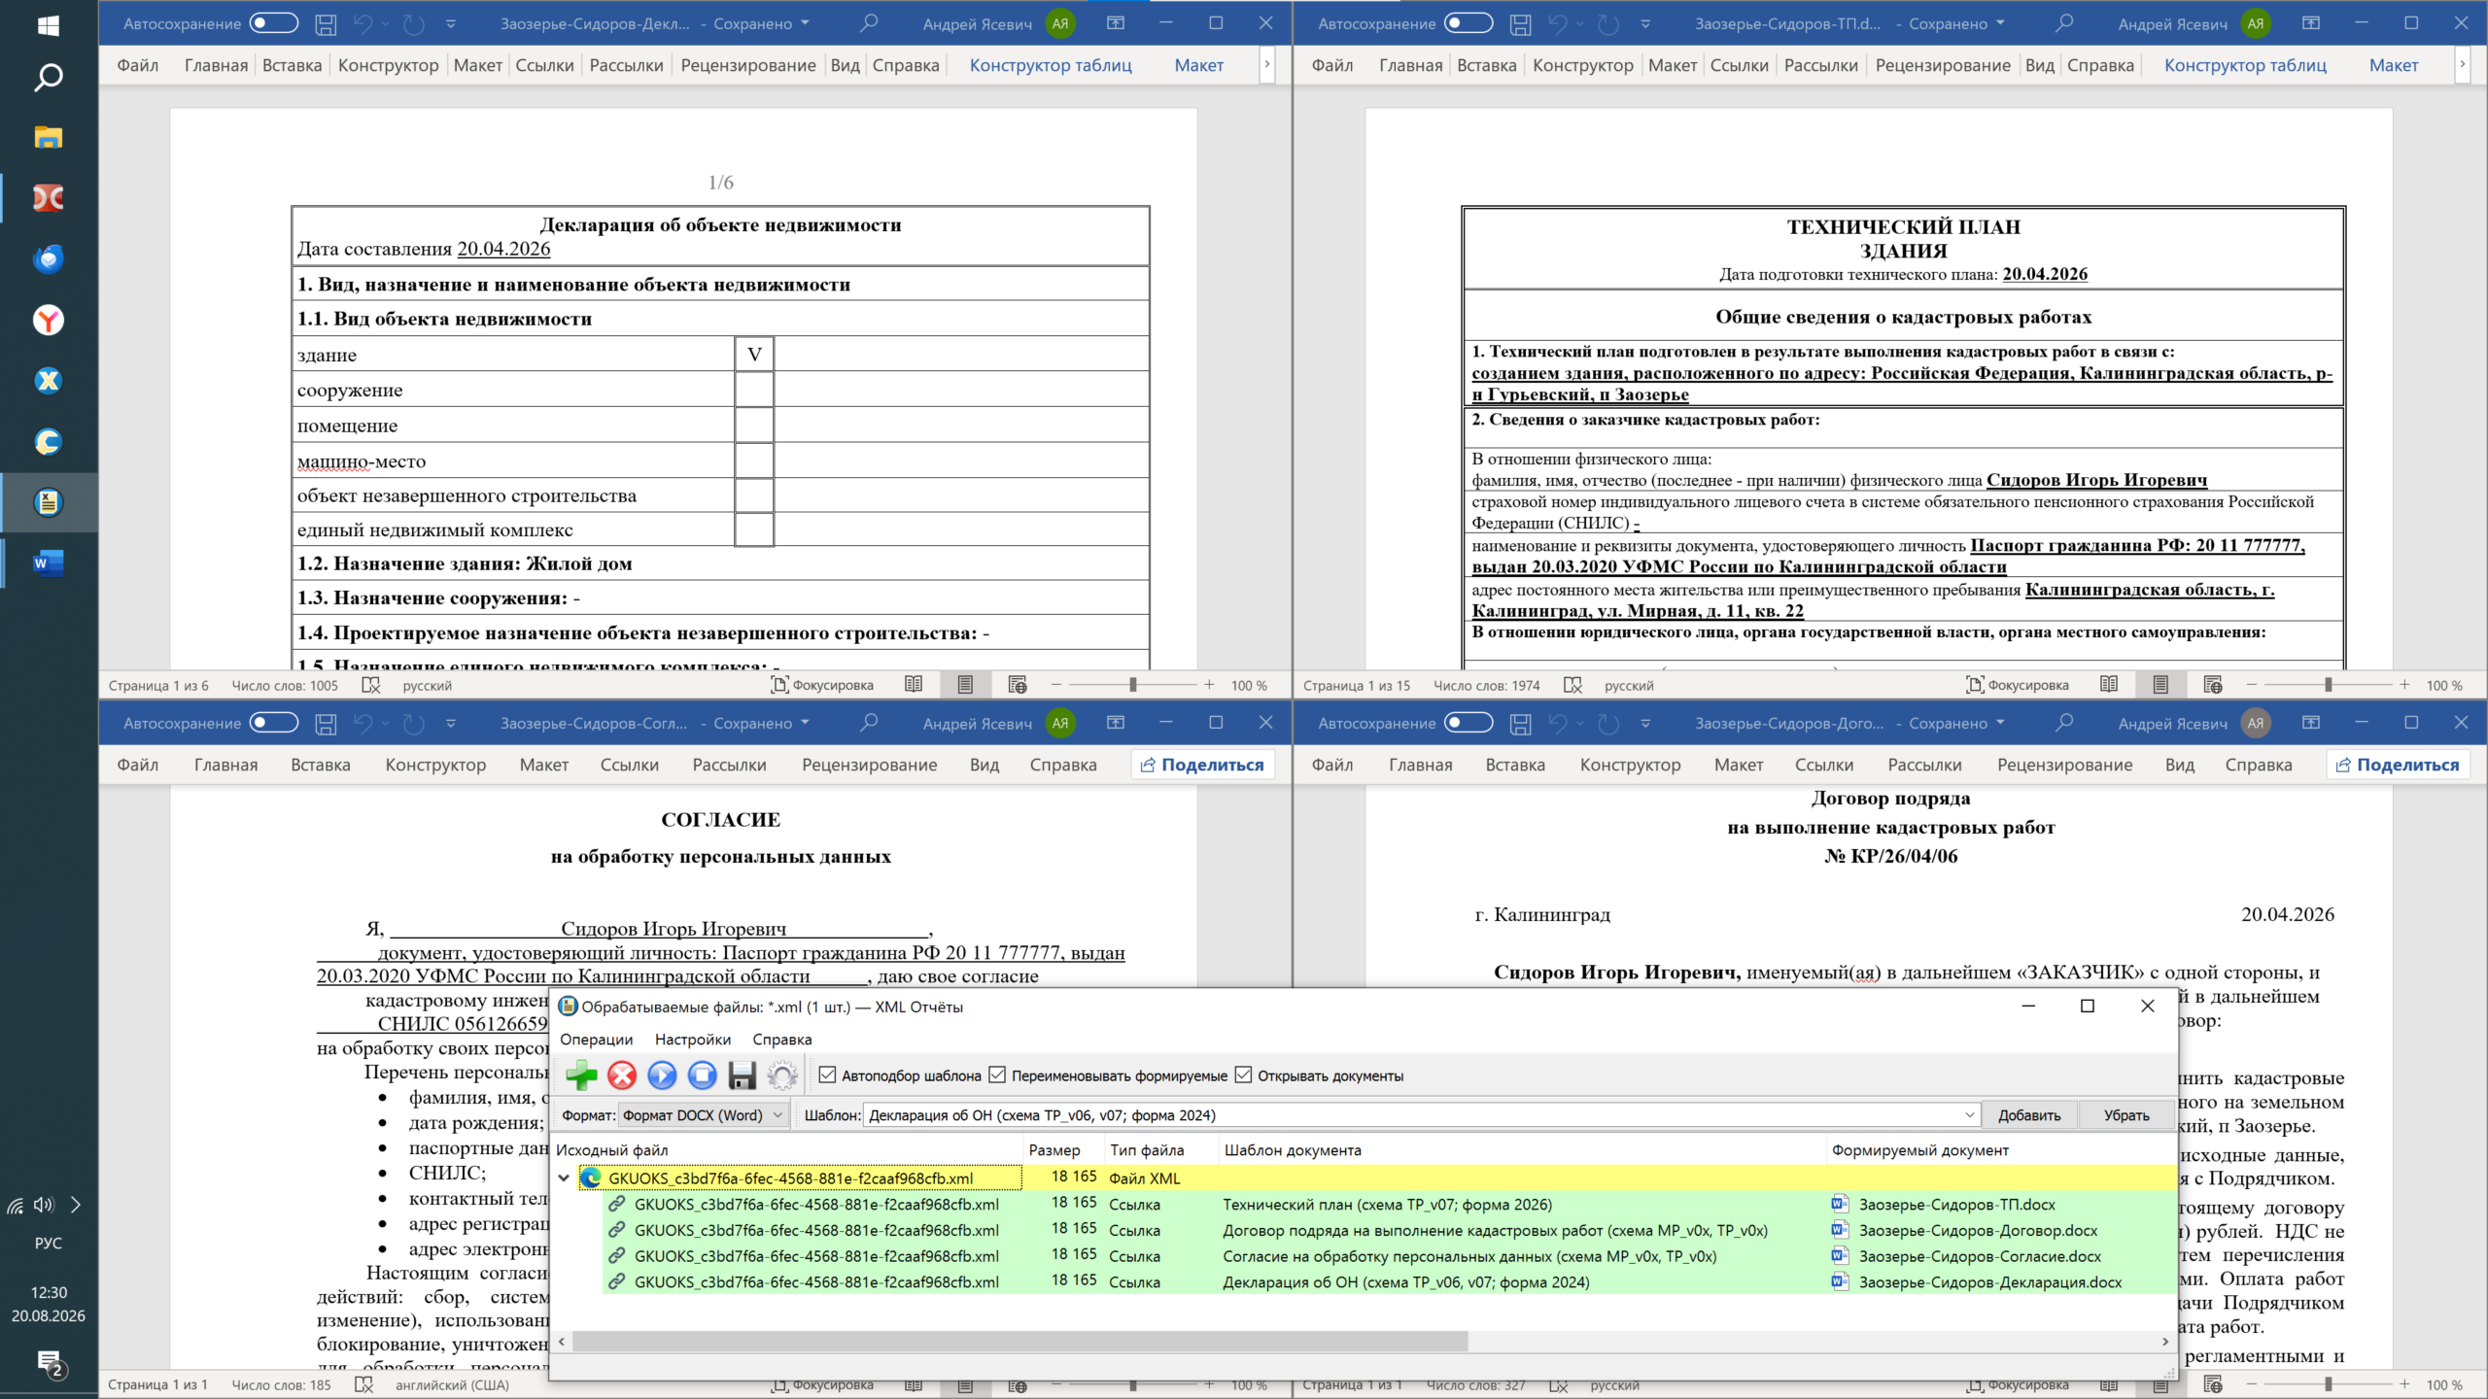
Task: Expand more ribbon tabs arrow in ТП window
Action: [x=2462, y=64]
